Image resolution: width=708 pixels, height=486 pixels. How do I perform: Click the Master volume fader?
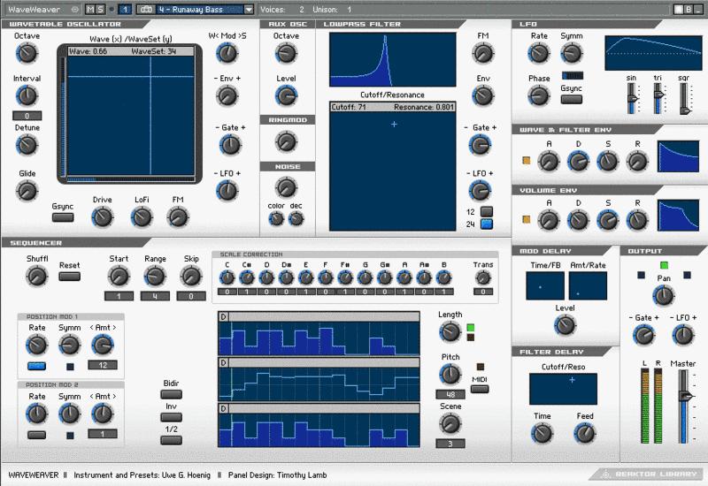684,406
